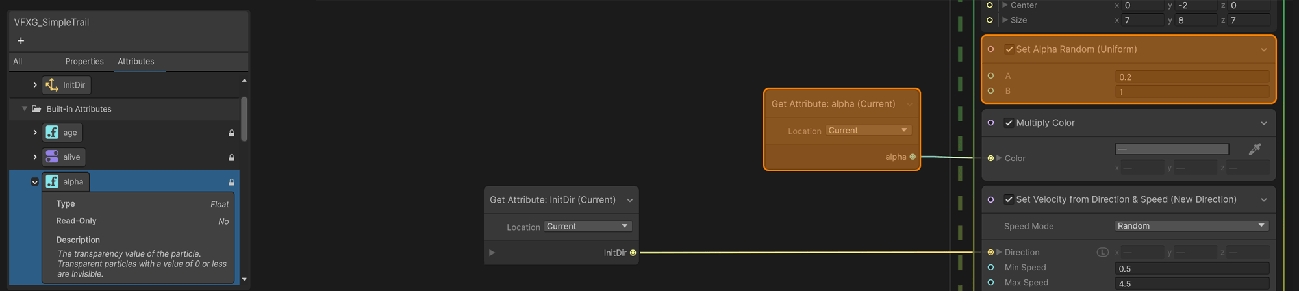The image size is (1299, 291).
Task: Click the InitDir vector attribute icon
Action: [52, 85]
